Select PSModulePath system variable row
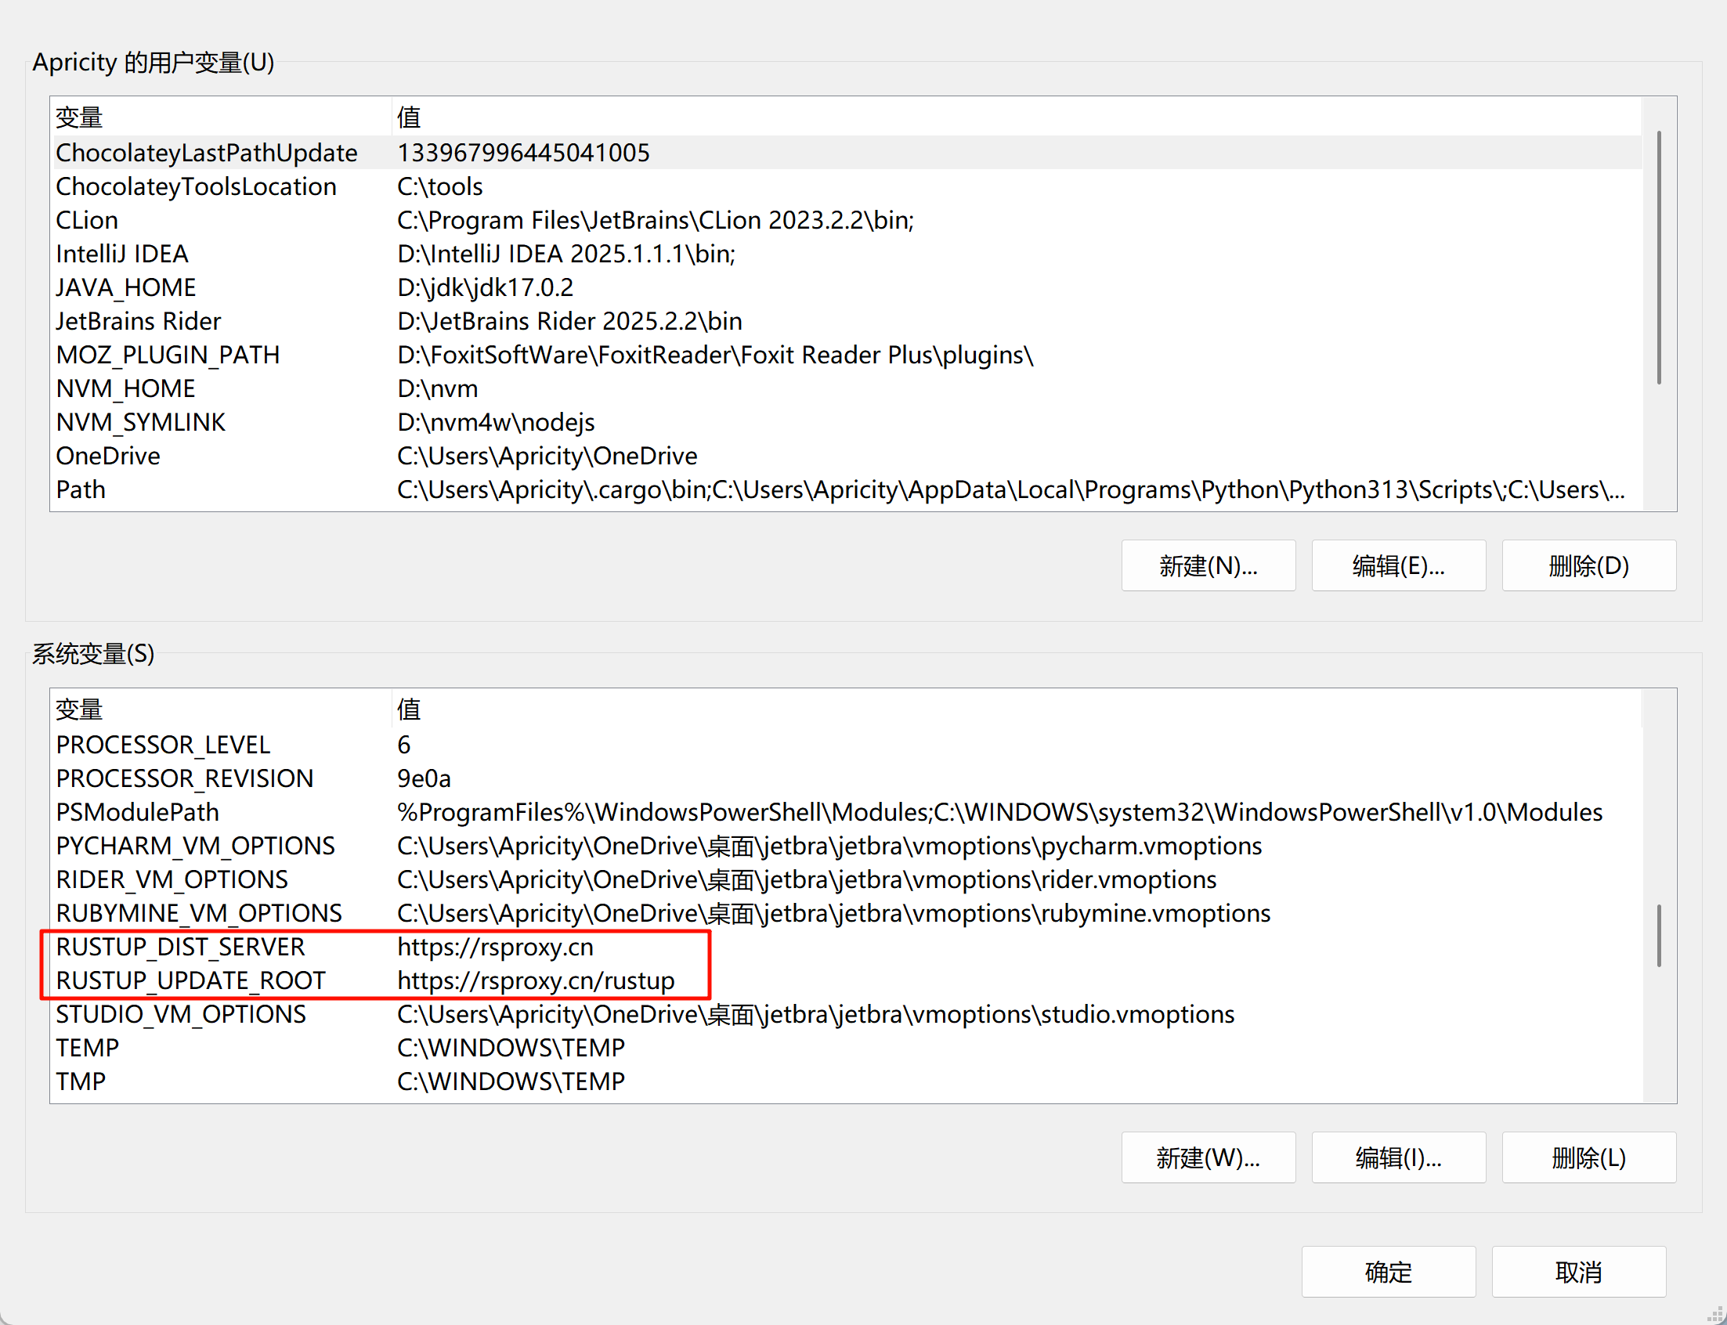This screenshot has width=1727, height=1325. 138,812
